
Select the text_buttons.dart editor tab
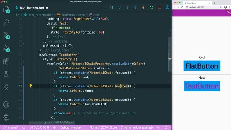(31, 8)
